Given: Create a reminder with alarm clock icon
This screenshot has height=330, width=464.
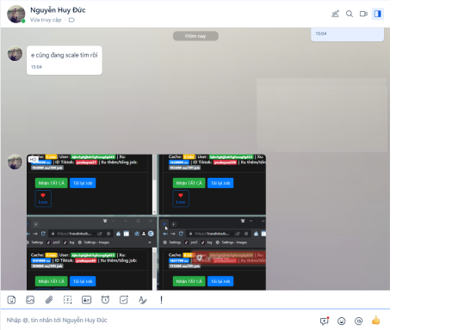Looking at the screenshot, I should [105, 300].
